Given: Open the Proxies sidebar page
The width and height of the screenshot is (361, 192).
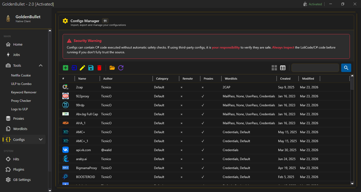Looking at the screenshot, I should pyautogui.click(x=18, y=119).
